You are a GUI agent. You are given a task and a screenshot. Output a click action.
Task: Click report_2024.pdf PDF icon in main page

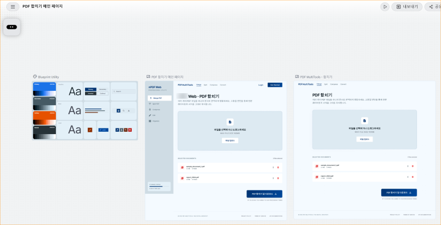coord(182,178)
